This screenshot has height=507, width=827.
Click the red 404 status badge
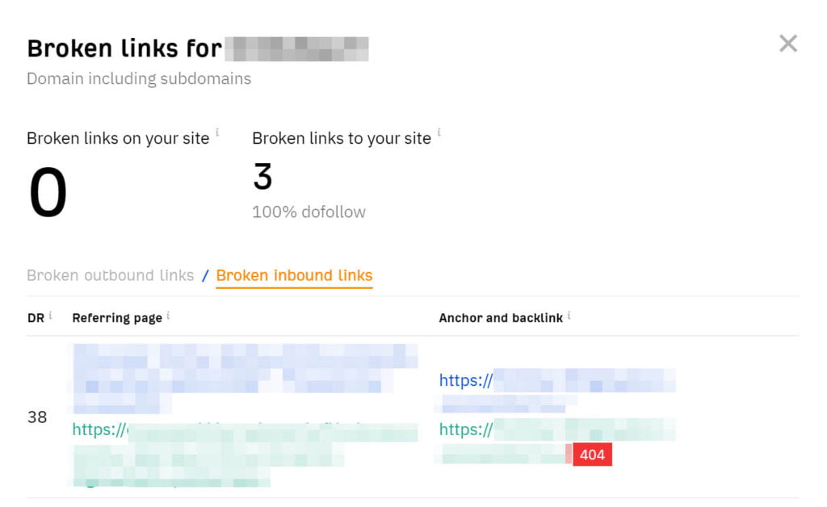[592, 455]
